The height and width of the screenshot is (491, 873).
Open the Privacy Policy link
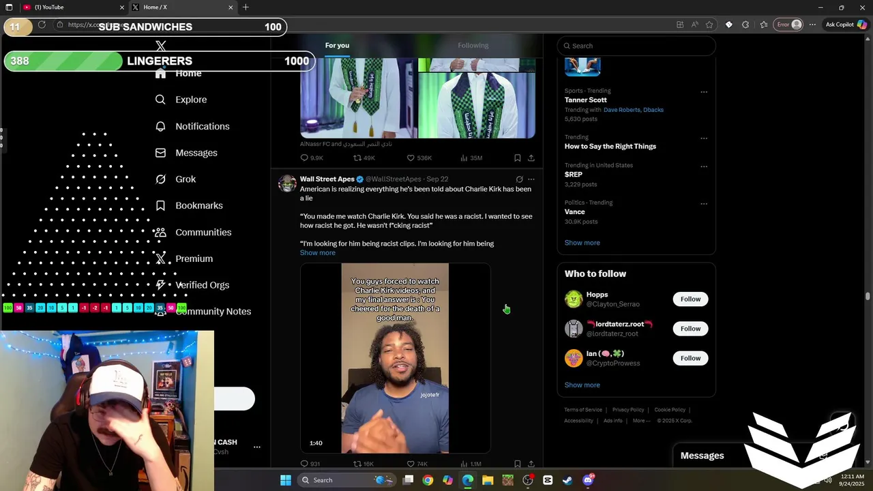pos(628,410)
